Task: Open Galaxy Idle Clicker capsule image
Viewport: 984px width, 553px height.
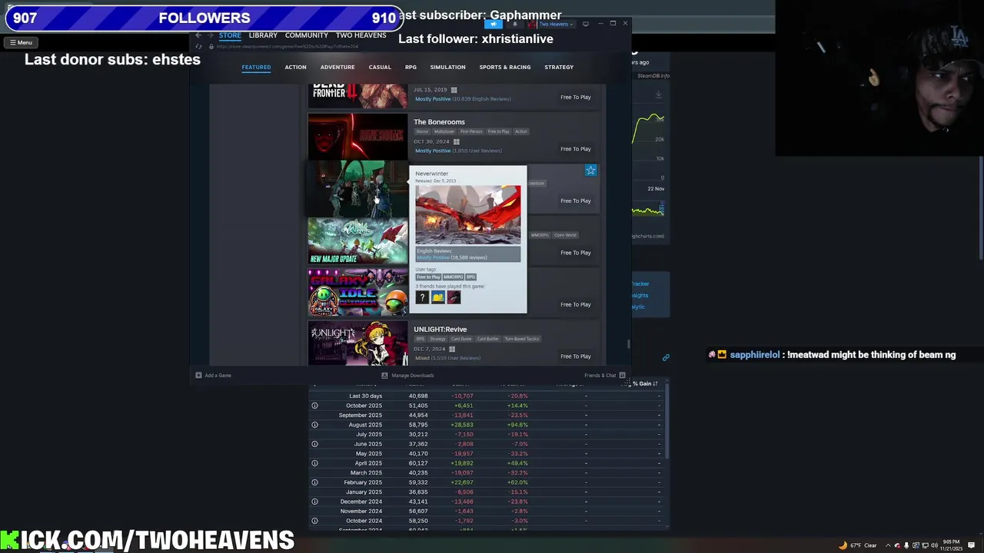Action: [x=357, y=293]
